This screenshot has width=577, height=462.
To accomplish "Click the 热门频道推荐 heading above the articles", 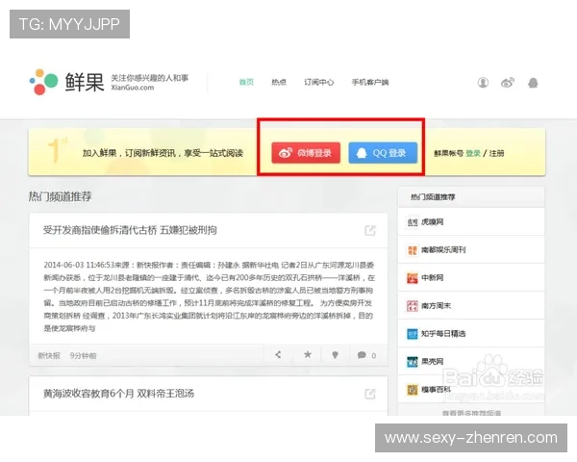I will [60, 196].
